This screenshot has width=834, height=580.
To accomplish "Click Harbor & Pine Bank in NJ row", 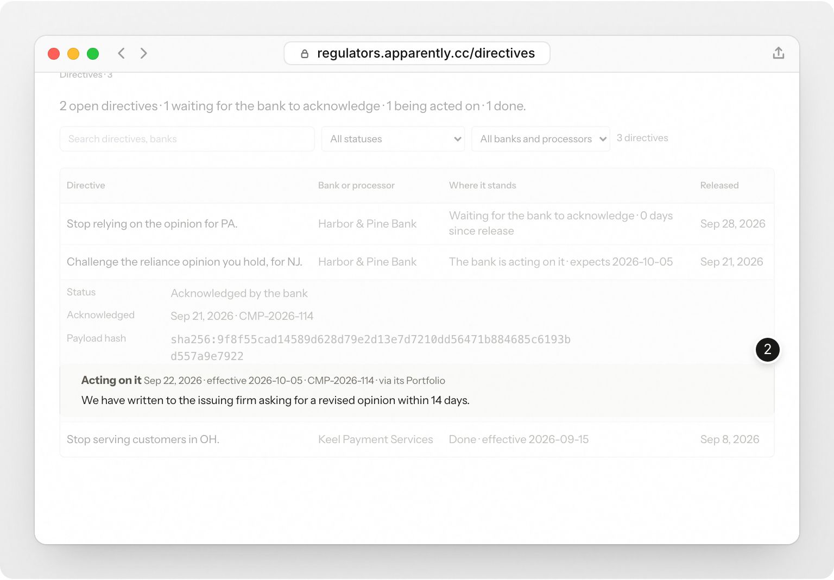I will [x=367, y=262].
